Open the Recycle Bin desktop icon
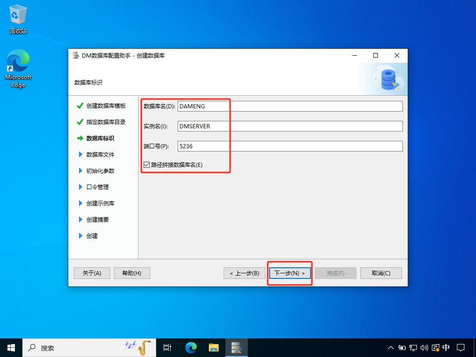 pos(18,19)
